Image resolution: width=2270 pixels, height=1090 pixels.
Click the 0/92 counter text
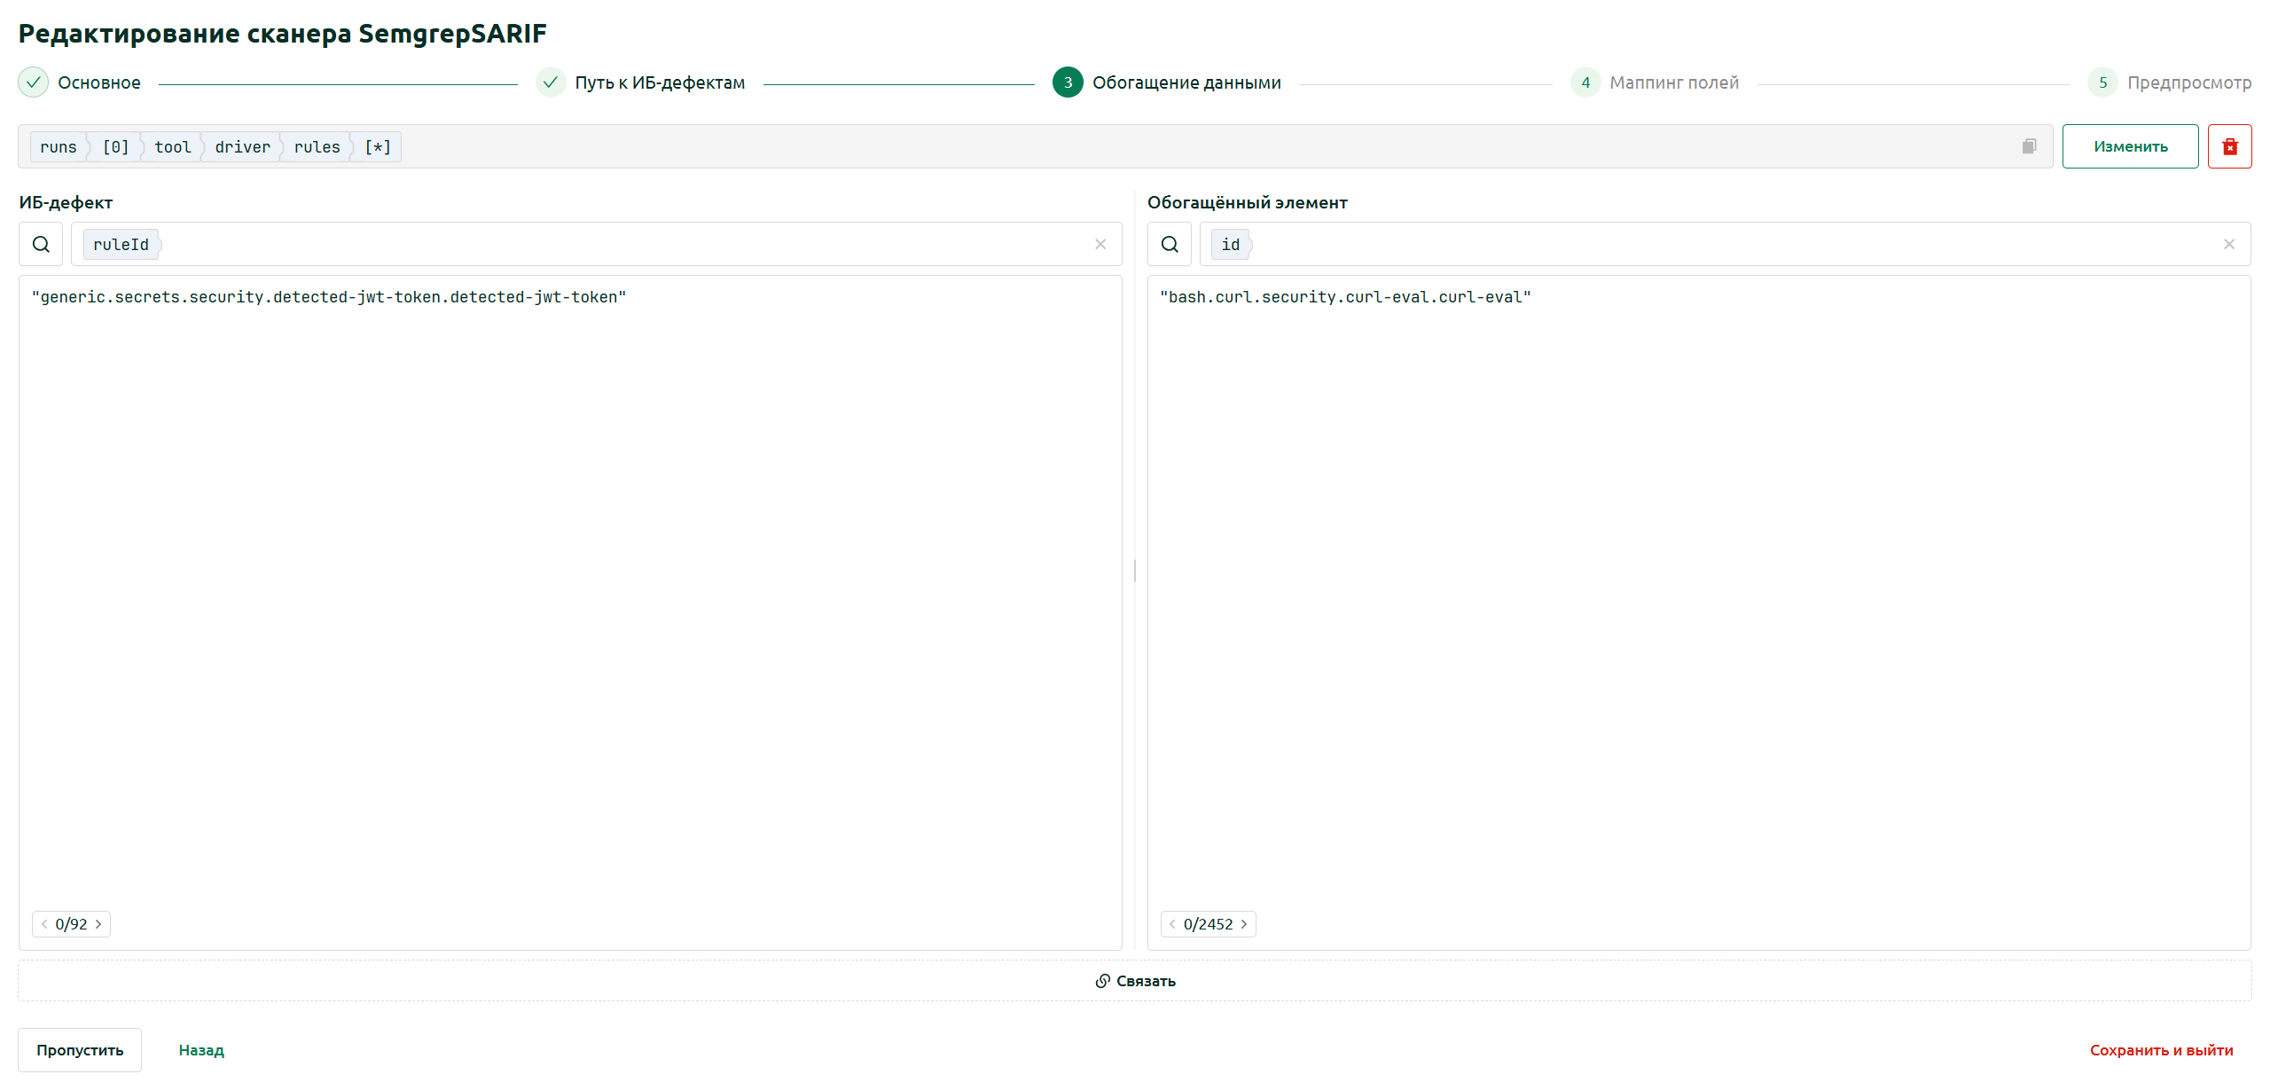71,924
